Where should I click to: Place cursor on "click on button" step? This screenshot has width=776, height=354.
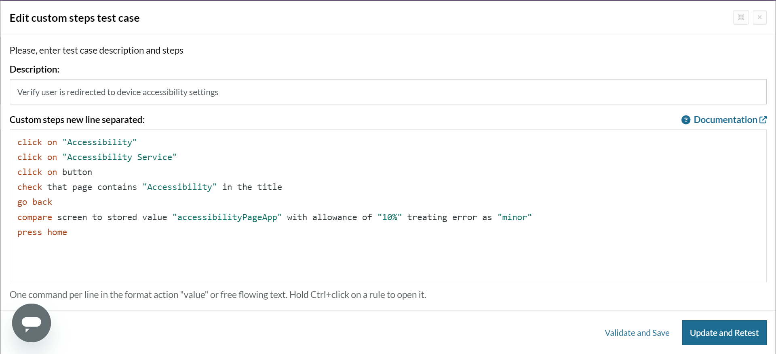point(55,172)
